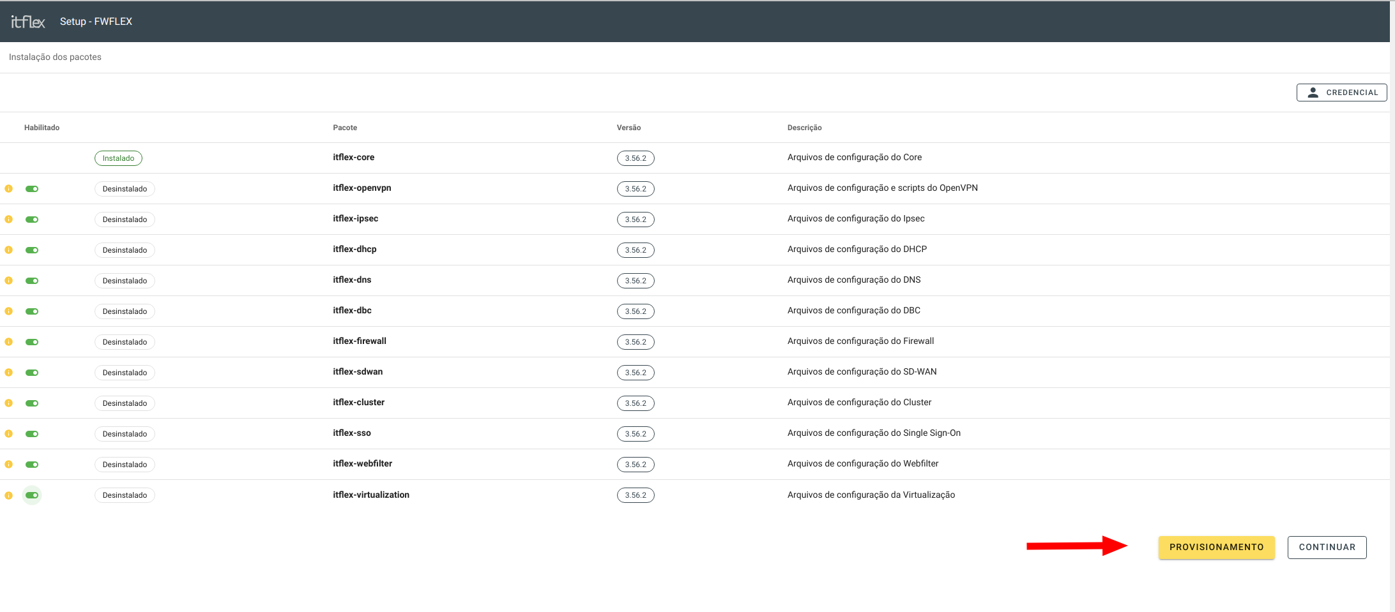Screen dimensions: 1395x612
Task: Toggle the itflex-openvpn package switch
Action: point(32,189)
